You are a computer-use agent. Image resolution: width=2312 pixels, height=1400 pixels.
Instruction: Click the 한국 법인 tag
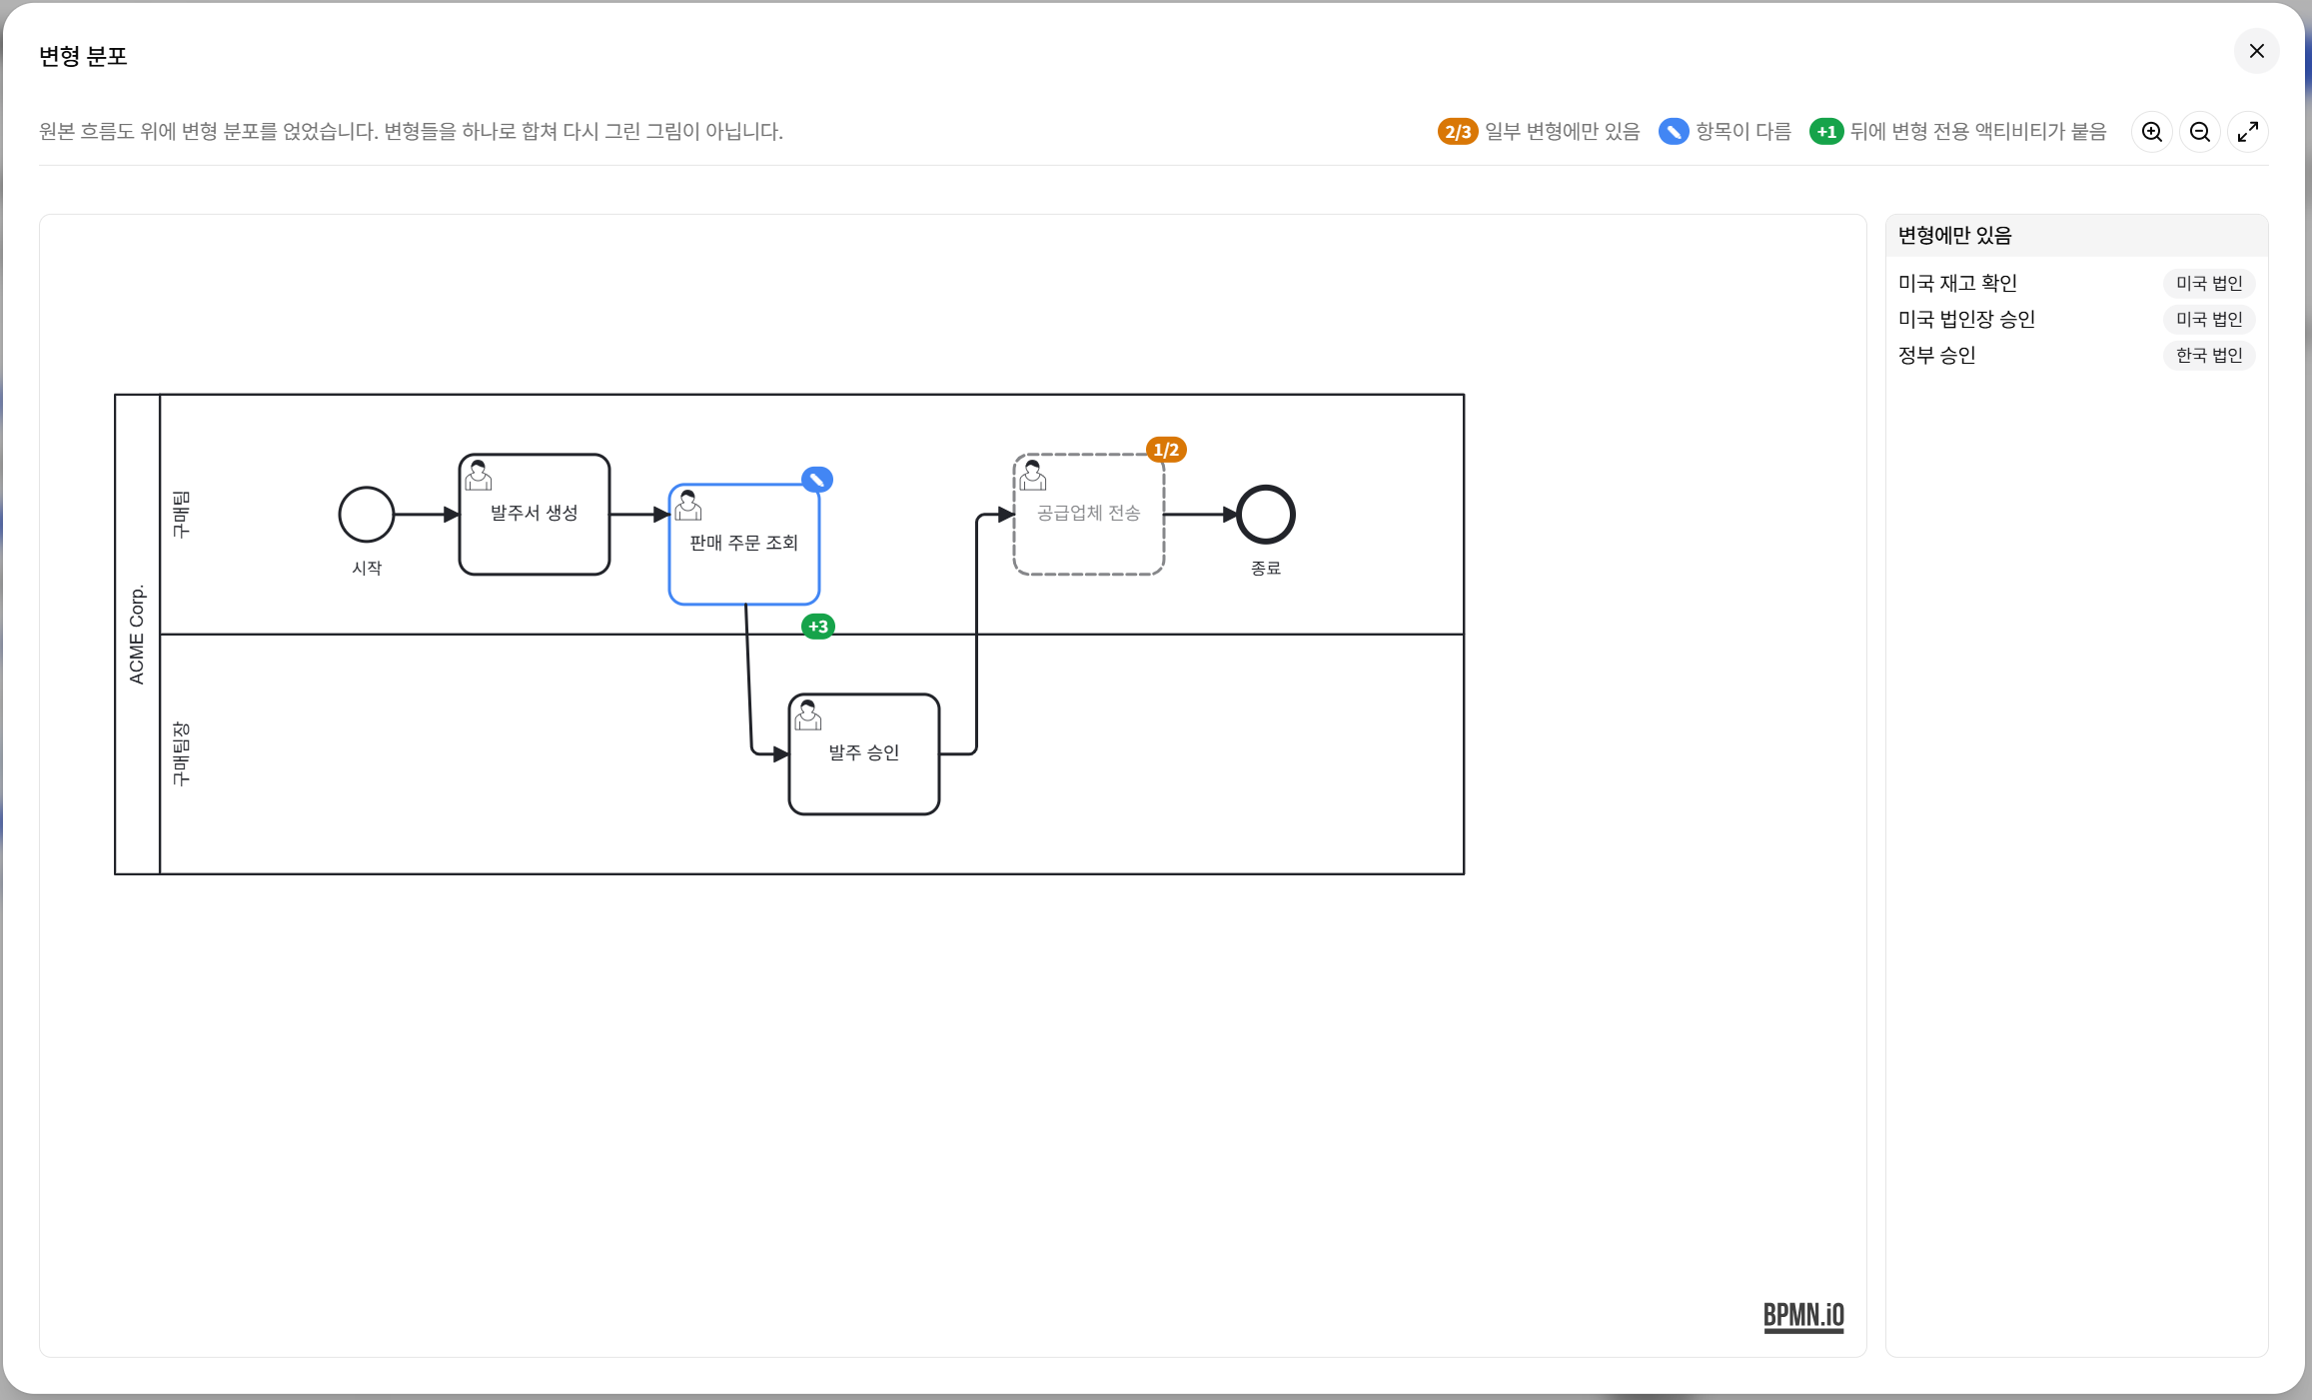(x=2209, y=356)
